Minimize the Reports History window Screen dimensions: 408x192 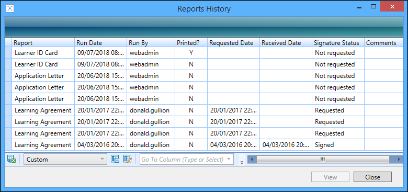359,8
